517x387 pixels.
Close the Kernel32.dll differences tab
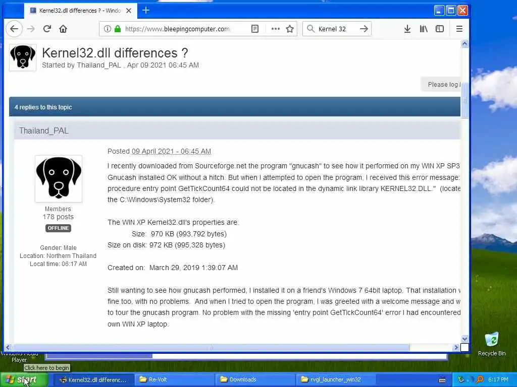click(129, 11)
